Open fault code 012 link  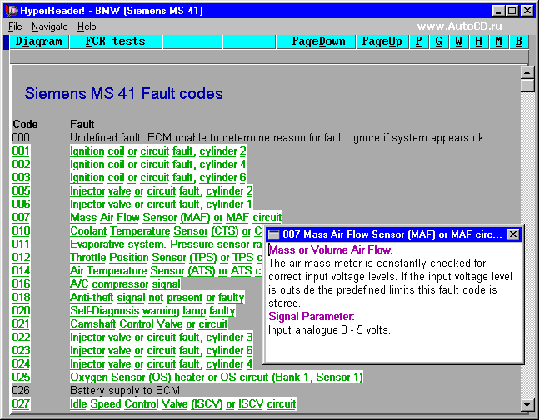click(x=22, y=257)
